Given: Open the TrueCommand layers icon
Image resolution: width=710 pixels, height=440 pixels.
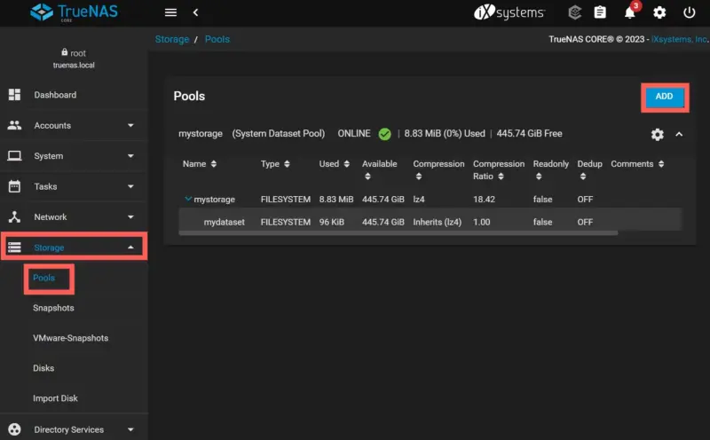Looking at the screenshot, I should [574, 12].
